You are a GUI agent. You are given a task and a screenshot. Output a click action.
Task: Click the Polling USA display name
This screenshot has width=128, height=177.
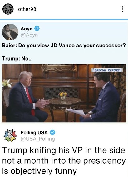[x=34, y=132]
